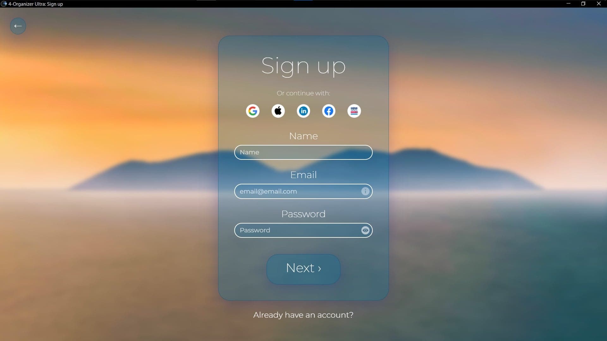Sign up with Facebook account
Image resolution: width=607 pixels, height=341 pixels.
pyautogui.click(x=328, y=110)
